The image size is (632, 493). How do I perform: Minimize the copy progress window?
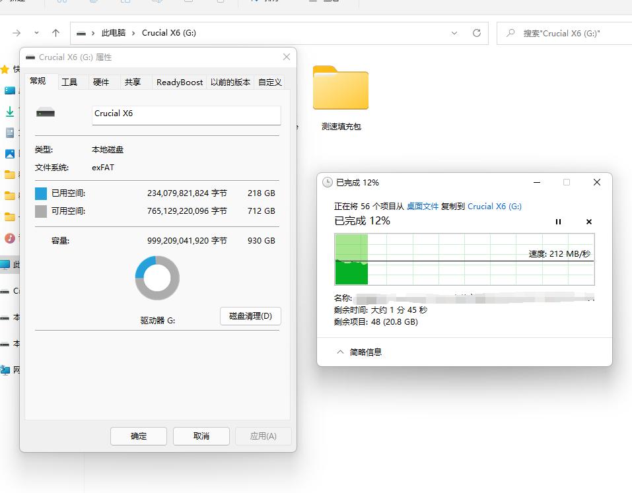coord(537,182)
